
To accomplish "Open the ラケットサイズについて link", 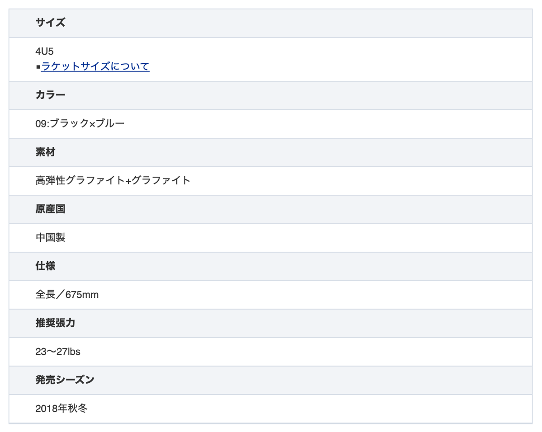I will coord(95,67).
